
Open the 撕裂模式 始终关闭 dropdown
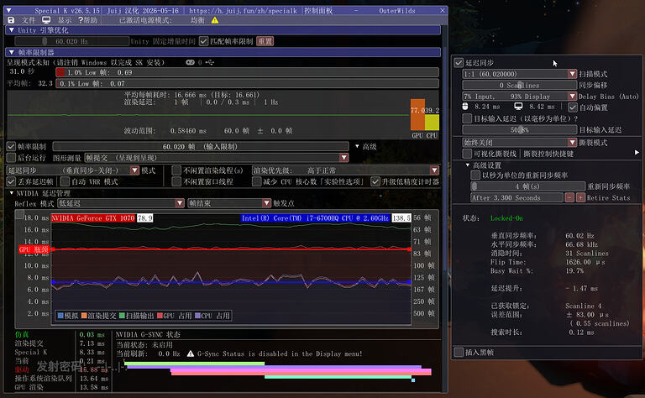[x=519, y=143]
